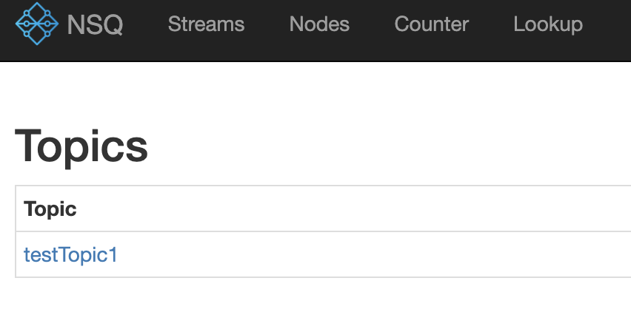Click the blue link under Topic header

coord(71,255)
